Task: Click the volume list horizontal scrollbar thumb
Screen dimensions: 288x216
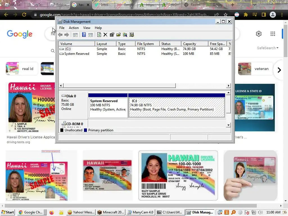Action: [x=119, y=85]
